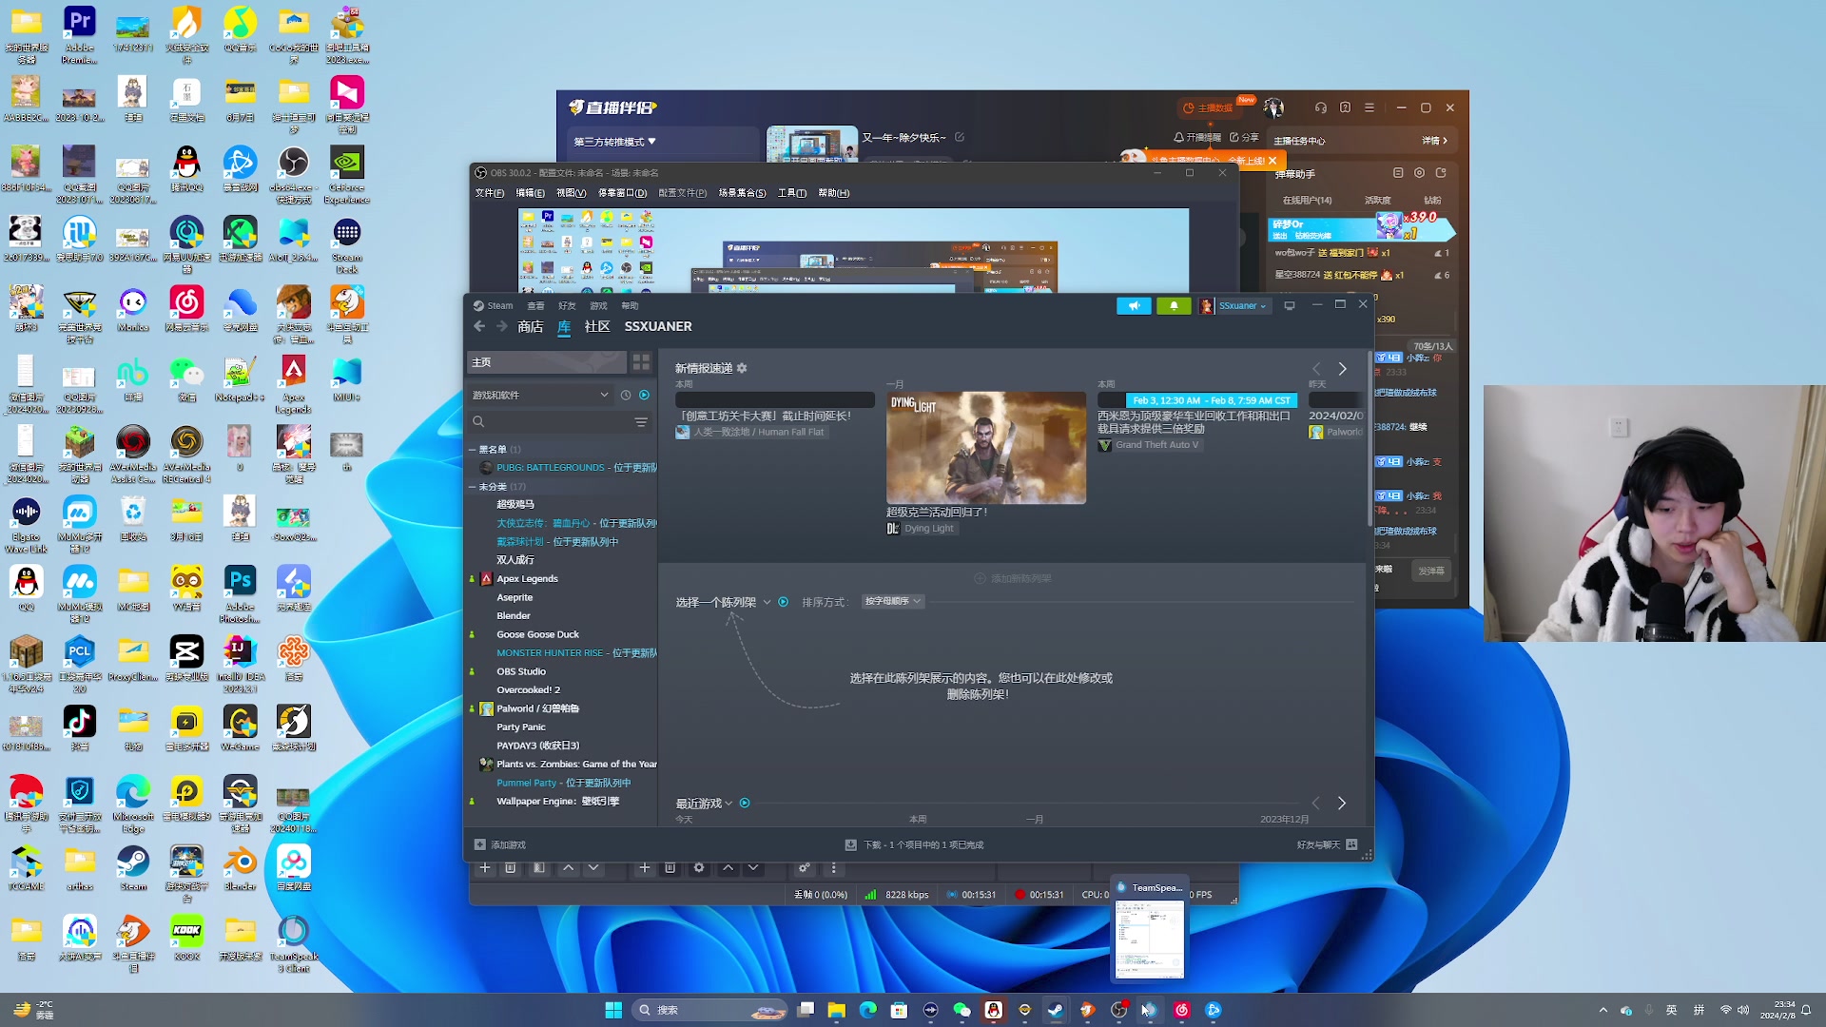This screenshot has height=1027, width=1826.
Task: Expand 游戏和软件 filter dropdown
Action: point(538,395)
